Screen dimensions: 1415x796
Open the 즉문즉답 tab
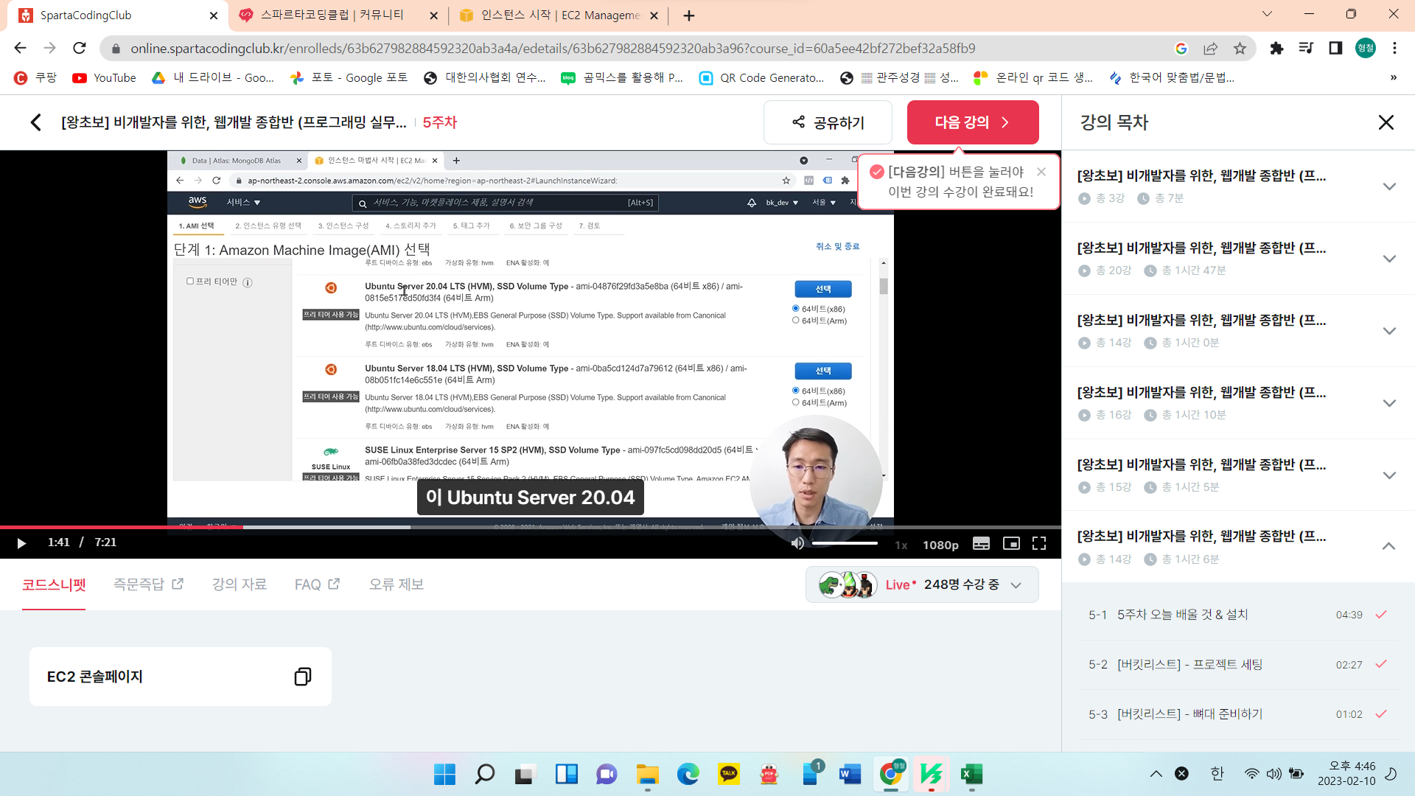click(148, 584)
